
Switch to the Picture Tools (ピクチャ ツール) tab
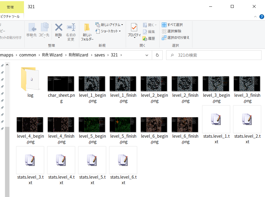click(x=10, y=17)
